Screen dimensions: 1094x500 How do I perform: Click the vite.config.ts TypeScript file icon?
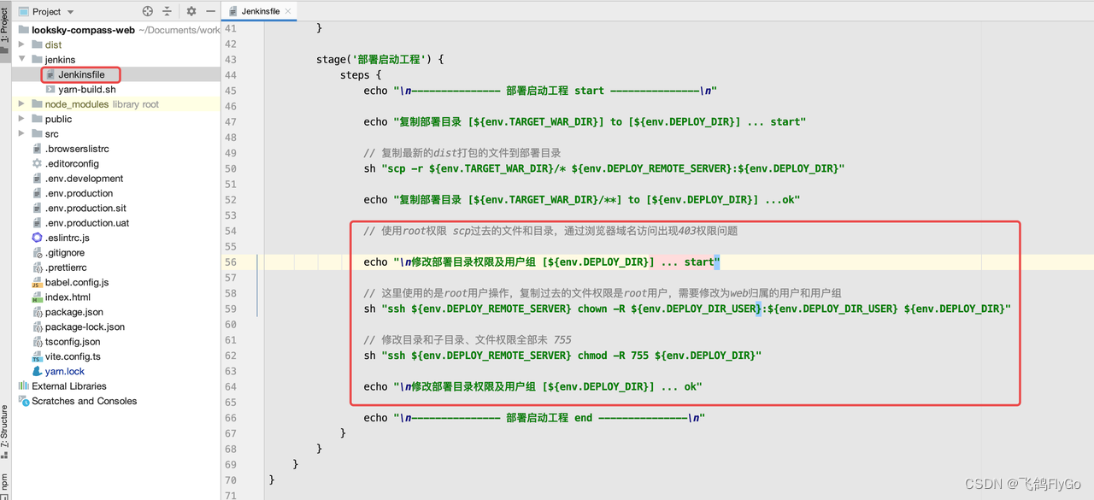tap(37, 356)
